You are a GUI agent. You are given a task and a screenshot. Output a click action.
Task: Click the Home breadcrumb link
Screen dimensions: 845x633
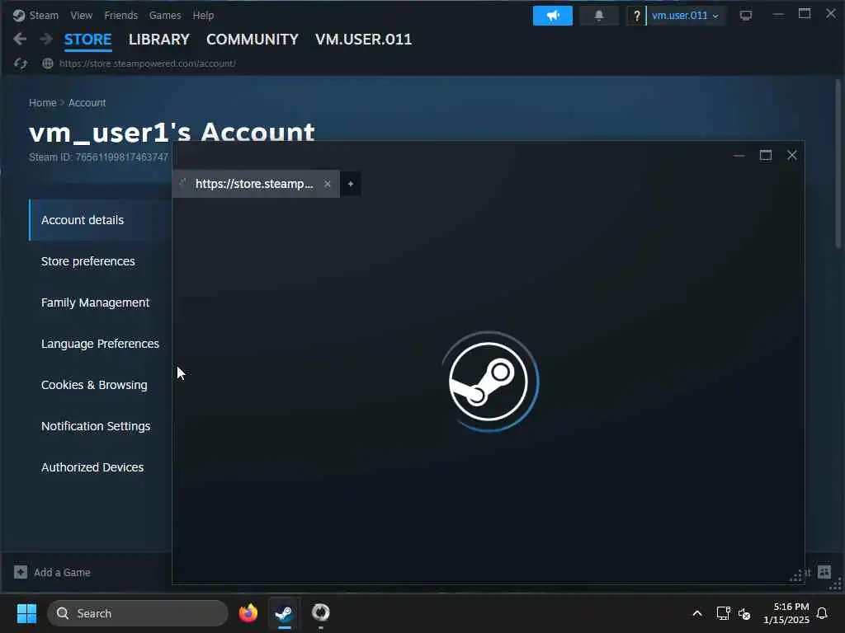43,103
